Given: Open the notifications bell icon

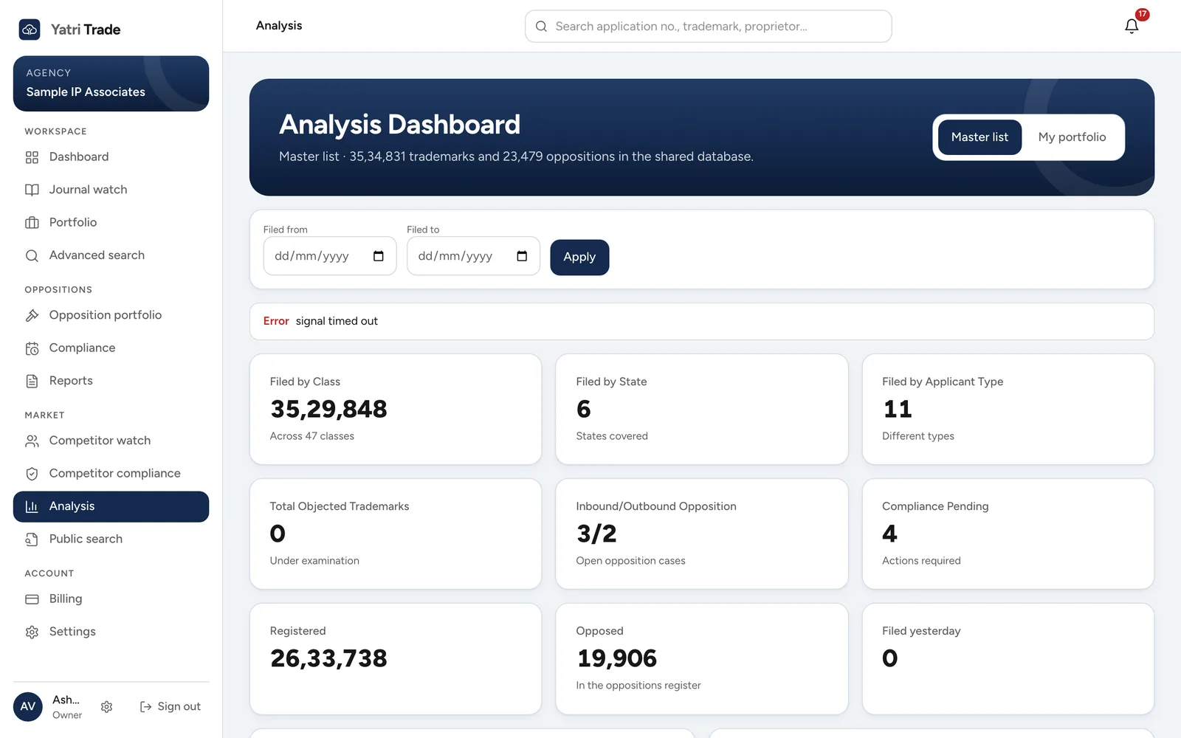Looking at the screenshot, I should click(x=1132, y=26).
